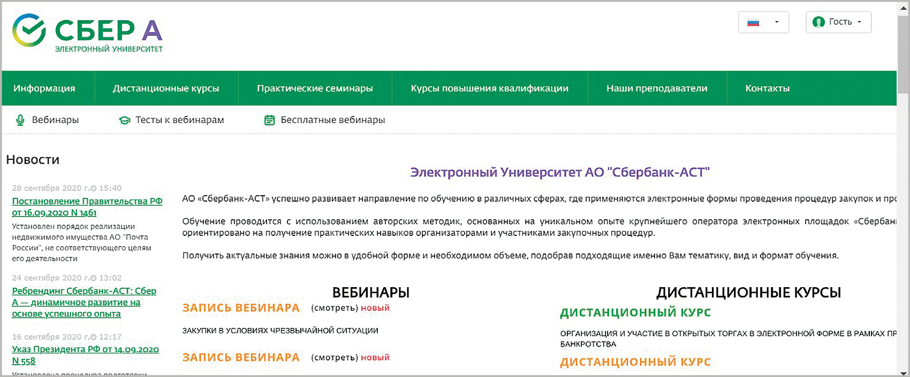Click the calendar icon for free webinars
This screenshot has height=377, width=910.
pyautogui.click(x=270, y=120)
